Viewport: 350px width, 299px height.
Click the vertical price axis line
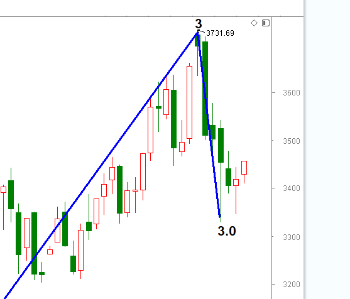pos(272,158)
